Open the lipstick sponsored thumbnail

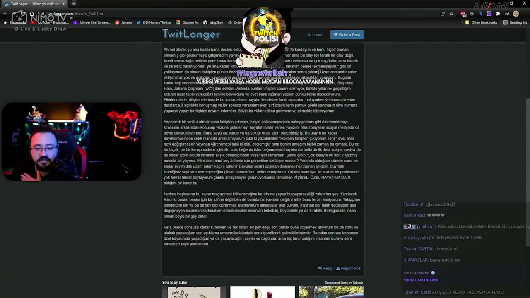[263, 292]
